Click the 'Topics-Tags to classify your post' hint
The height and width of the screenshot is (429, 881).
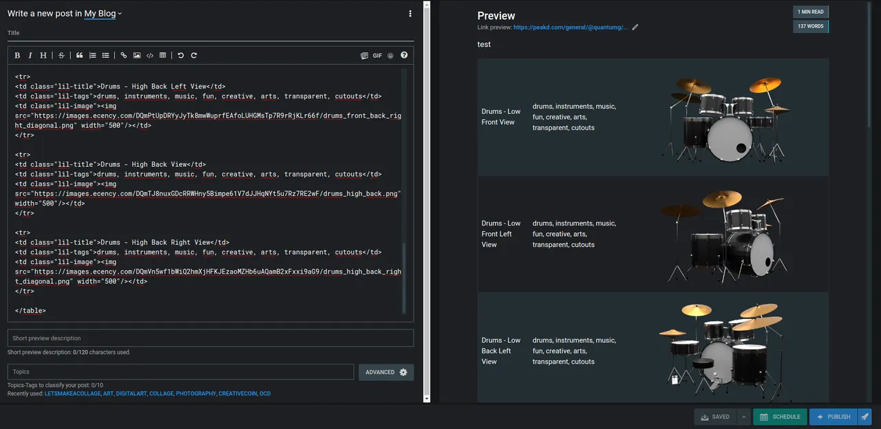(55, 386)
